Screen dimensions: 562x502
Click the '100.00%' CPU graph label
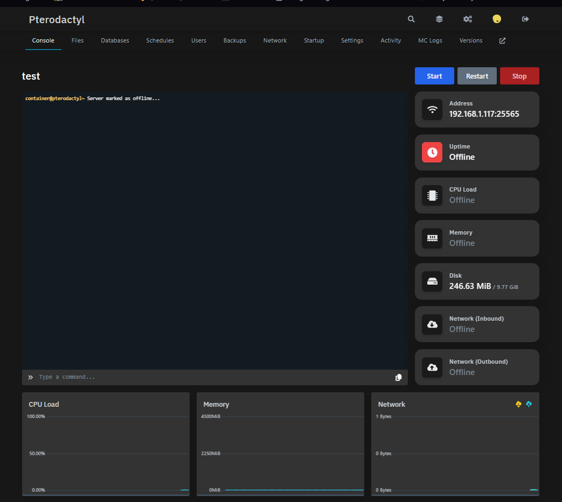[x=36, y=416]
